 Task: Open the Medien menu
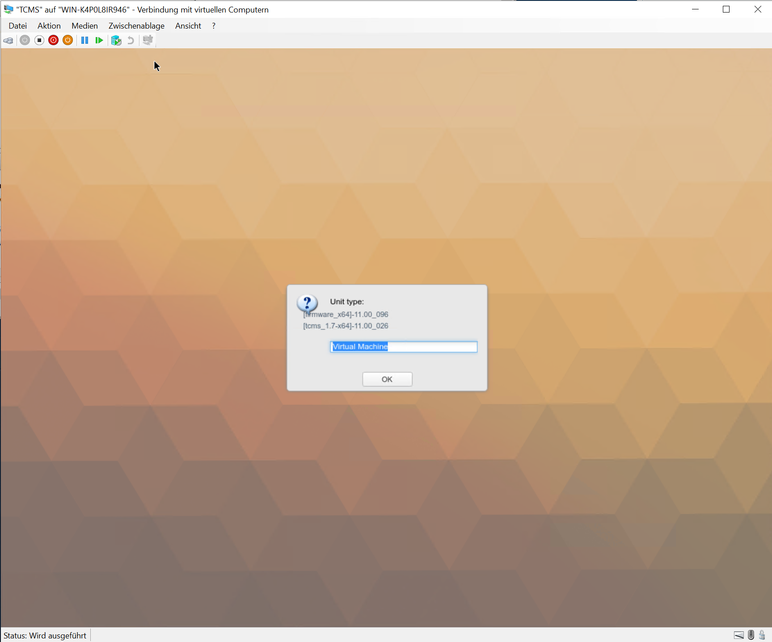click(x=84, y=26)
